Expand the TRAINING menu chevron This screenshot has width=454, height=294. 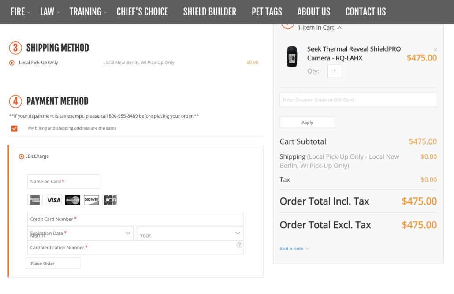pos(105,12)
